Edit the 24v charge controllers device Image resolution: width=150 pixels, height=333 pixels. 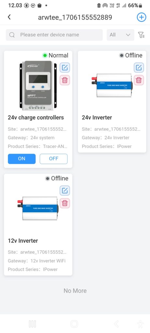tap(65, 68)
